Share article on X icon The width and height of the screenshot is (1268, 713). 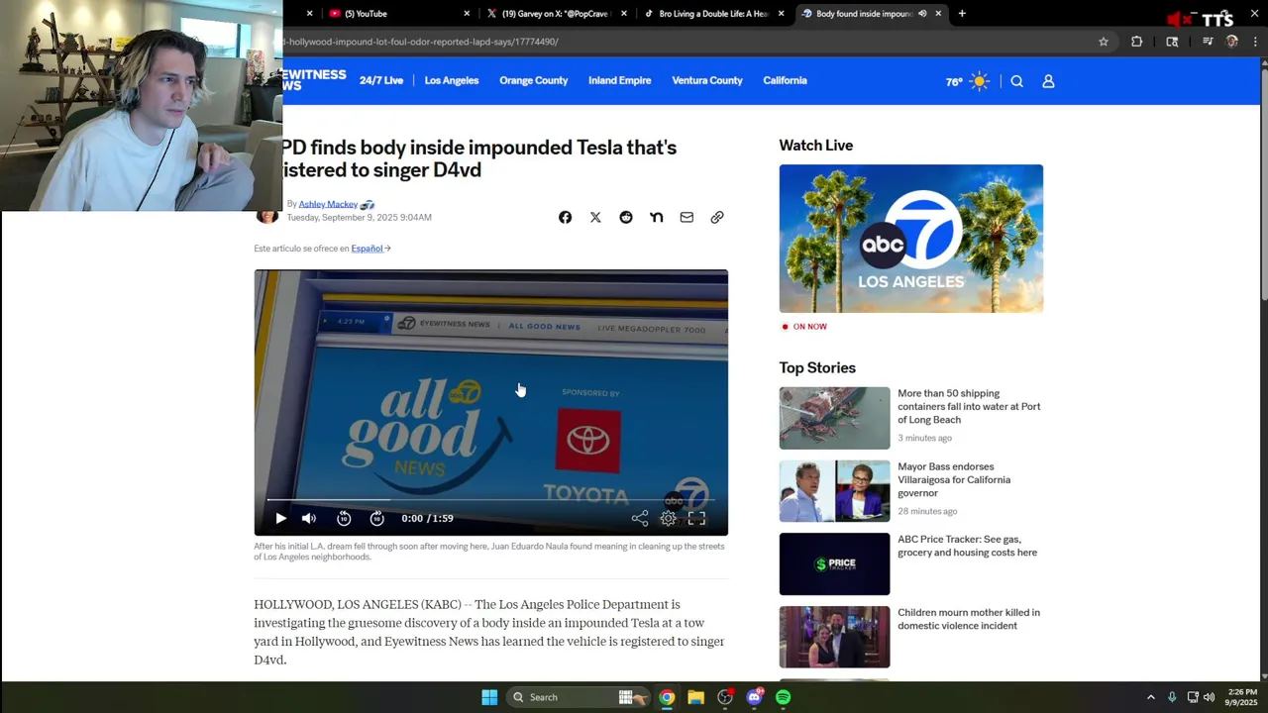coord(595,217)
